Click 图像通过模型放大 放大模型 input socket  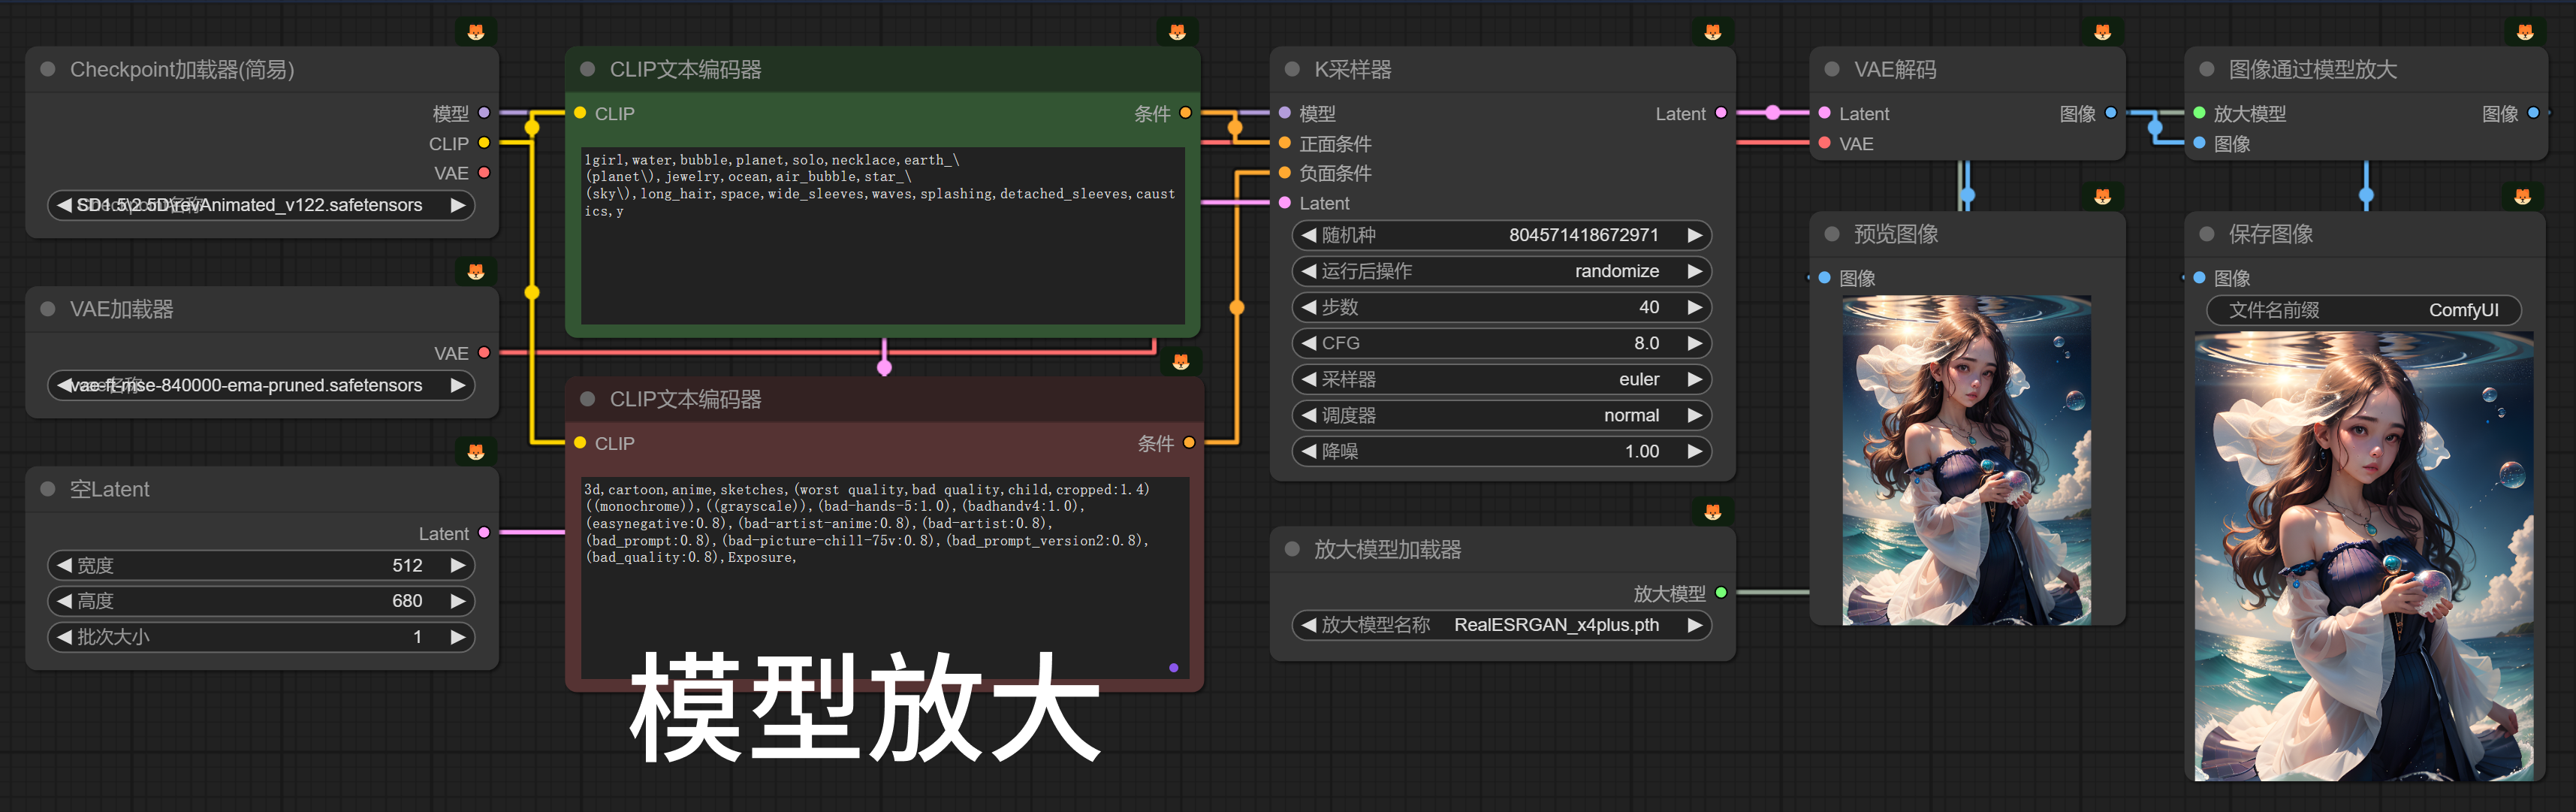tap(2199, 113)
